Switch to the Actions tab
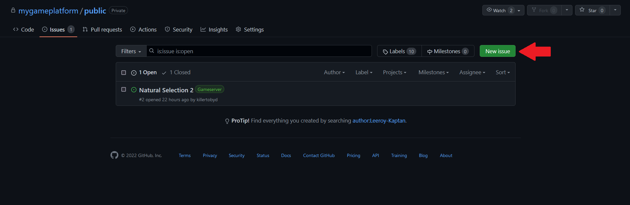 click(x=143, y=30)
